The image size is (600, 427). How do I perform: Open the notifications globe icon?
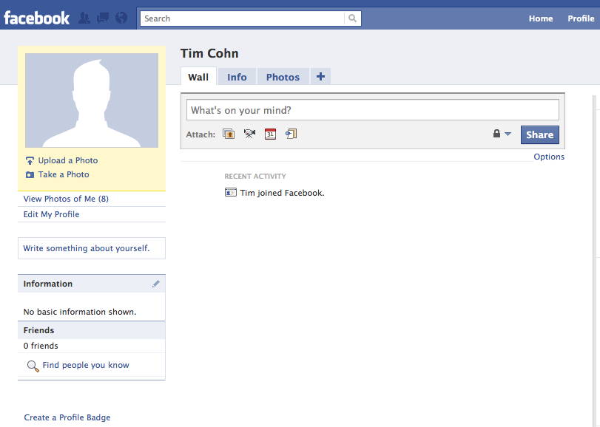[121, 18]
